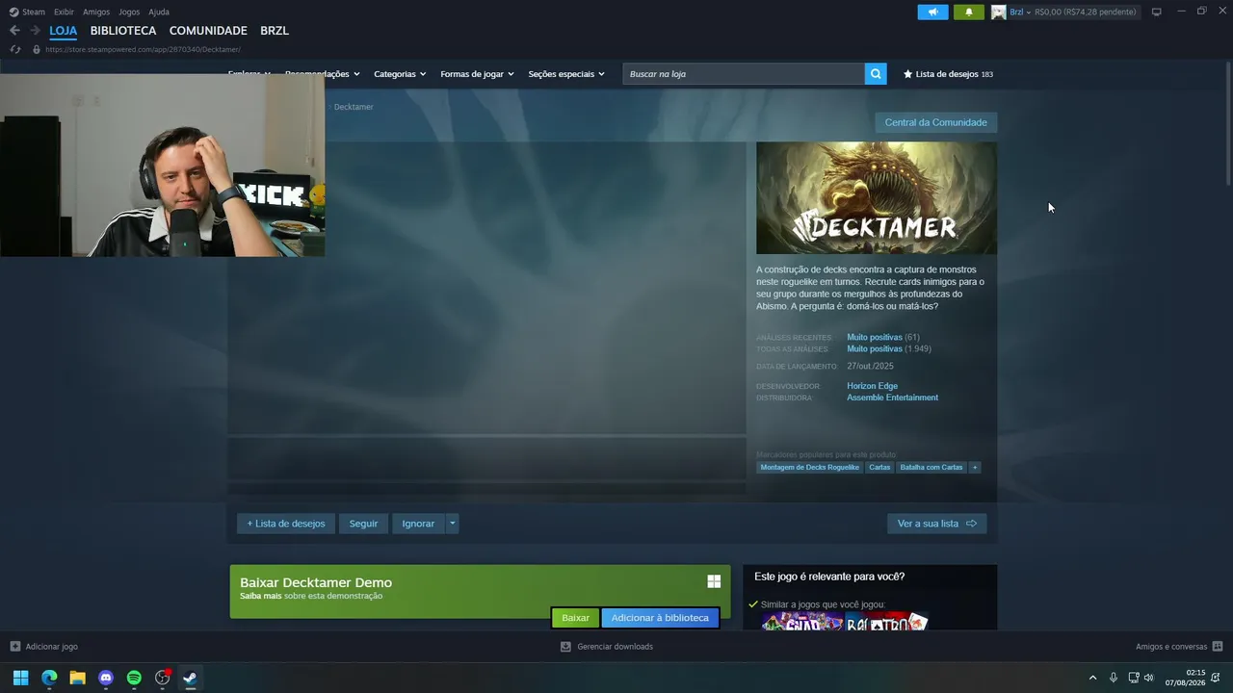This screenshot has height=693, width=1233.
Task: Click Adicionar à biblioteca button
Action: coord(660,618)
